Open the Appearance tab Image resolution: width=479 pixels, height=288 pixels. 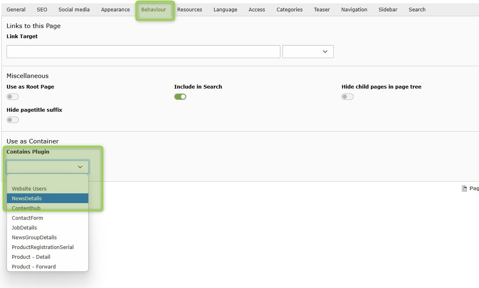pos(115,10)
